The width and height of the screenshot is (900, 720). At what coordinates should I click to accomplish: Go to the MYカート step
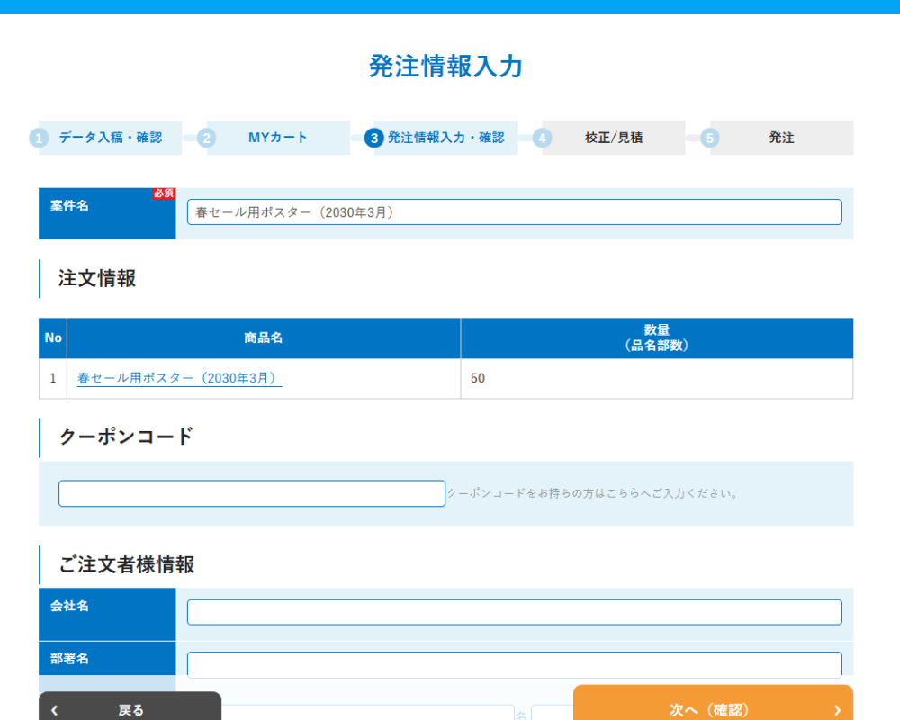pos(274,138)
